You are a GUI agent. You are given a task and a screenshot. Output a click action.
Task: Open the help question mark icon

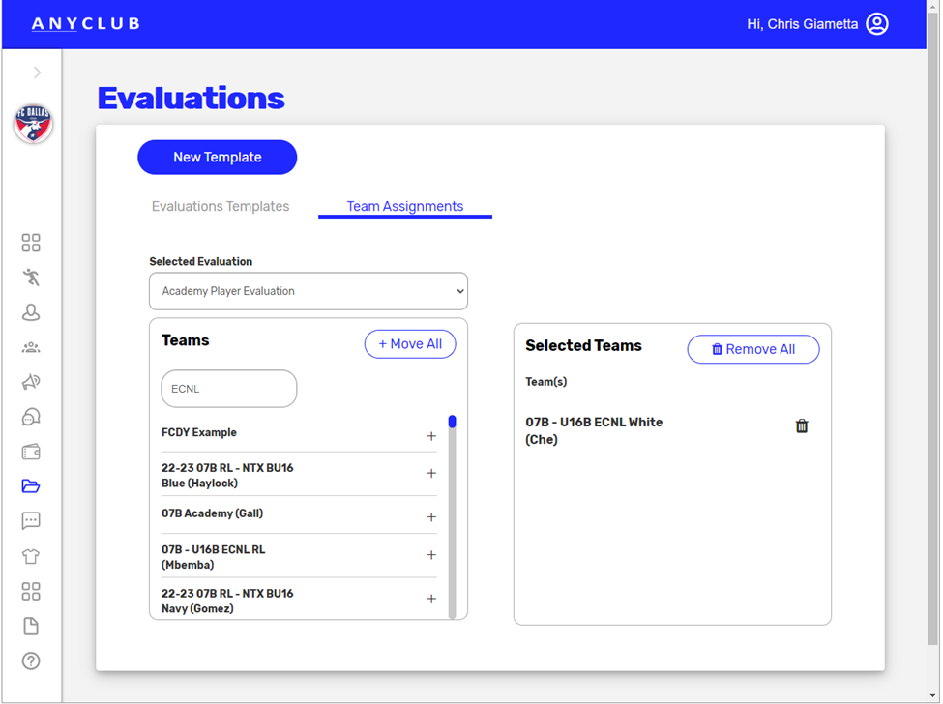[x=31, y=661]
